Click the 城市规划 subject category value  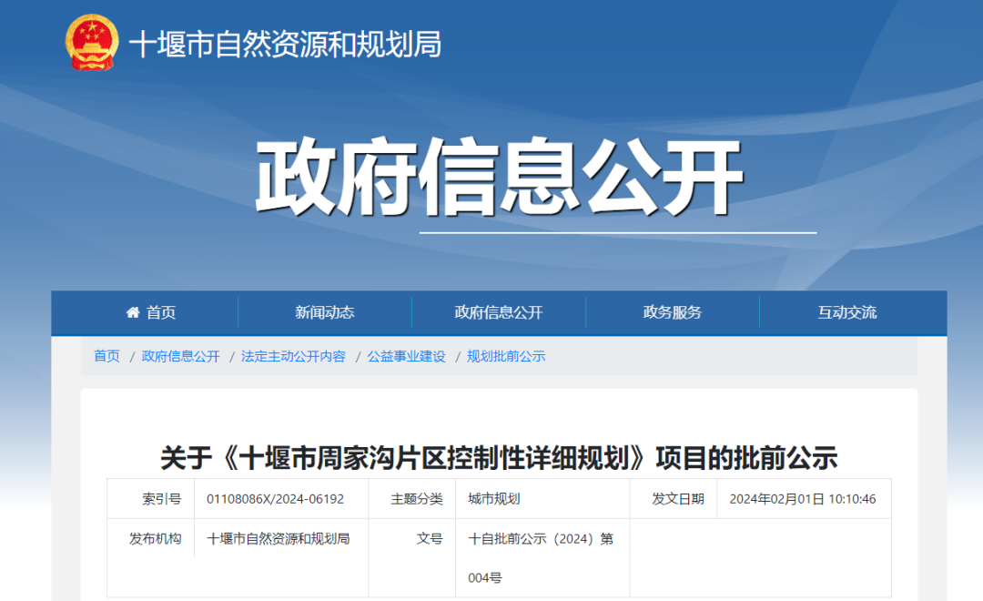click(x=494, y=499)
